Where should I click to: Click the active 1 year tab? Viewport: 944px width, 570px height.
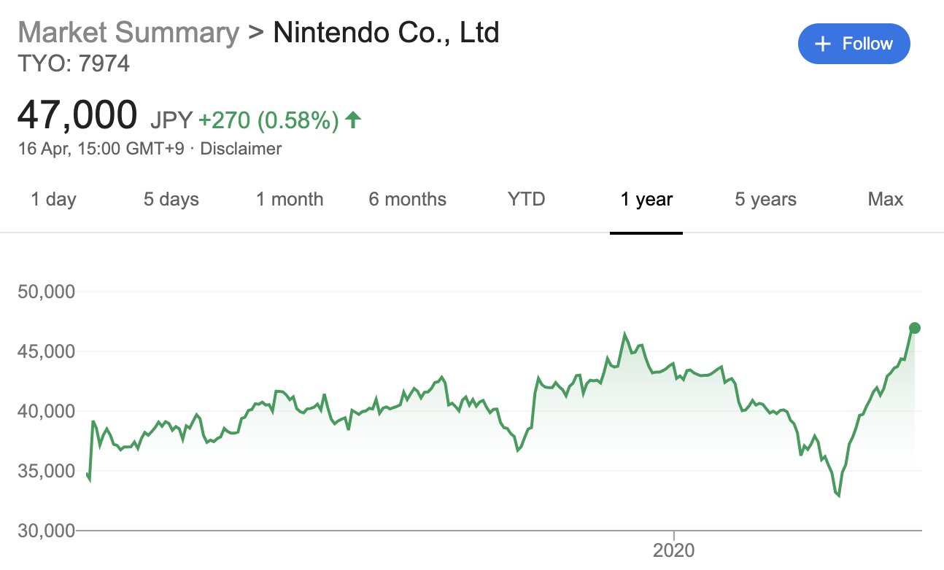pyautogui.click(x=646, y=199)
